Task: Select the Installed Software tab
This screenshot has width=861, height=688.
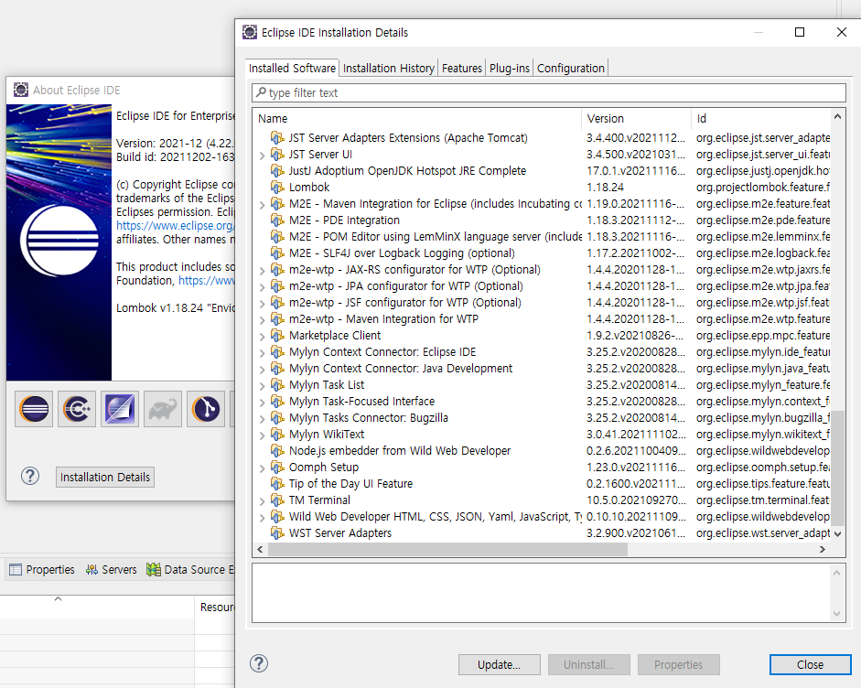Action: click(x=292, y=68)
